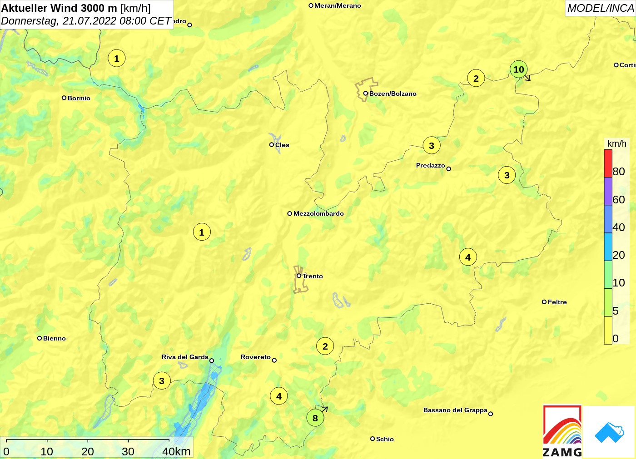Click the Predazzo city dot
Image resolution: width=636 pixels, height=459 pixels.
click(x=449, y=169)
